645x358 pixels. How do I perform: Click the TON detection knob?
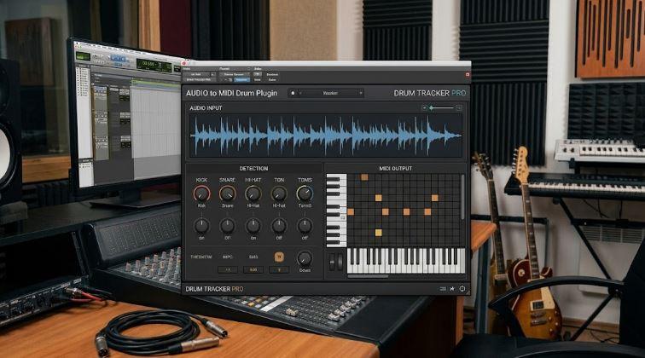pyautogui.click(x=279, y=193)
